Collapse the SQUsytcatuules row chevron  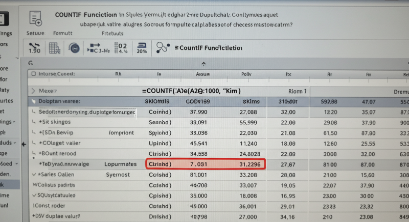34,195
